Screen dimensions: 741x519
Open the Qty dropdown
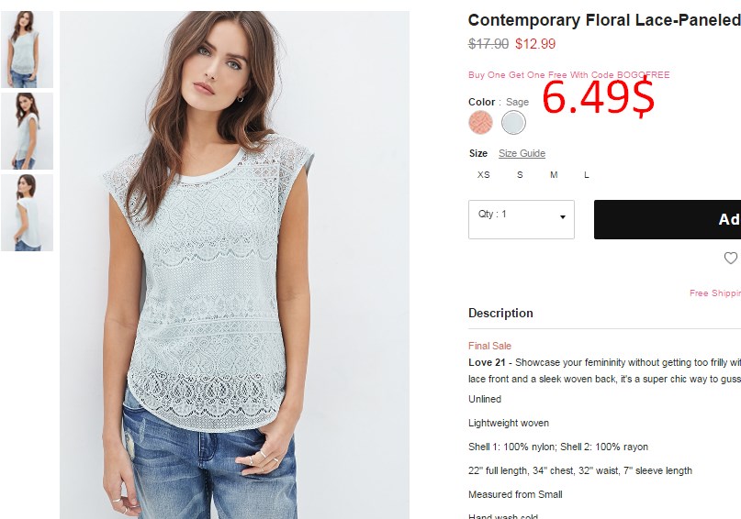(522, 219)
